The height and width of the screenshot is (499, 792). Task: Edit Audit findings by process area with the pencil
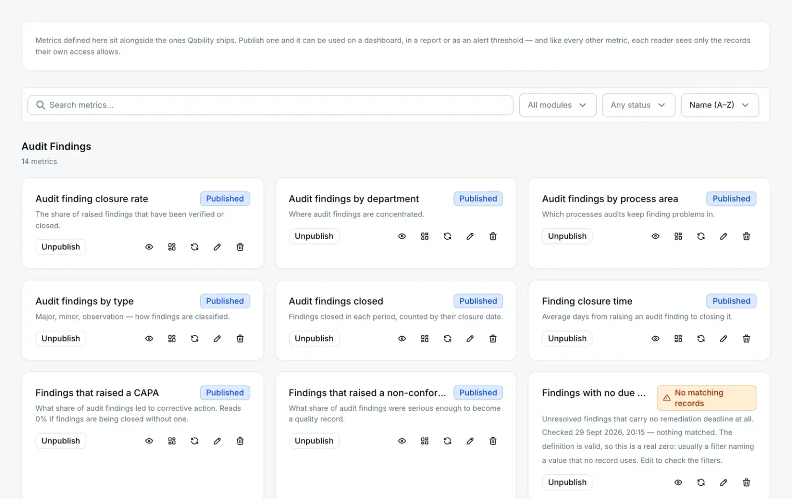(723, 236)
